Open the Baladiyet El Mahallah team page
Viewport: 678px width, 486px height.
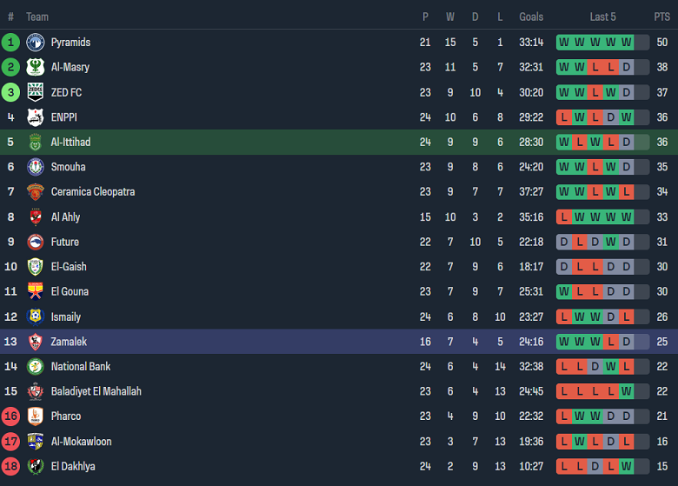point(96,391)
